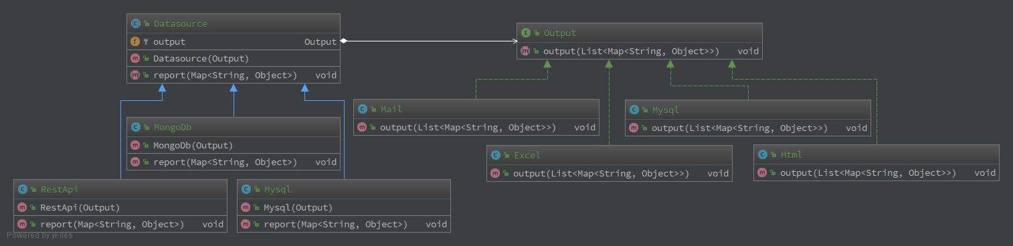Viewport: 1013px width, 246px height.
Task: Click the method icon of MongoDb(Output) constructor
Action: click(135, 145)
